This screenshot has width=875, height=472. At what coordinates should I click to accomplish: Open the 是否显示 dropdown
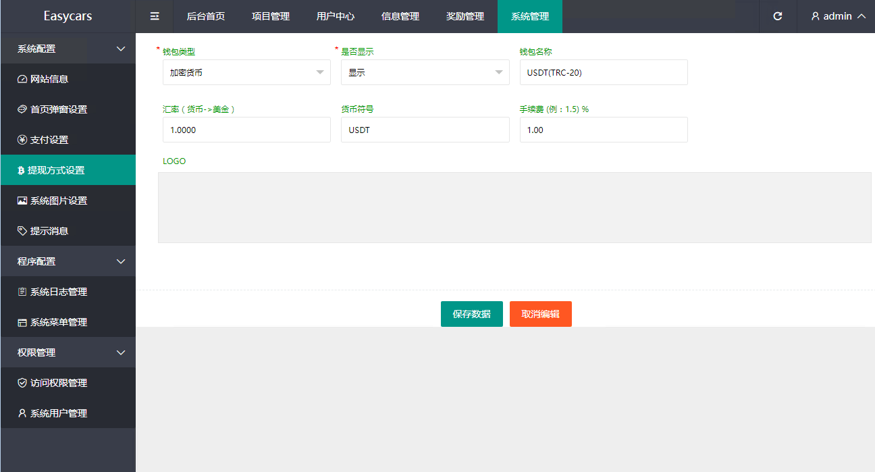[x=425, y=72]
